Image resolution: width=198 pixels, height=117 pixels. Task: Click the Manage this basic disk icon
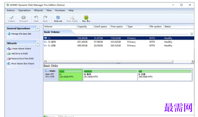(9, 34)
